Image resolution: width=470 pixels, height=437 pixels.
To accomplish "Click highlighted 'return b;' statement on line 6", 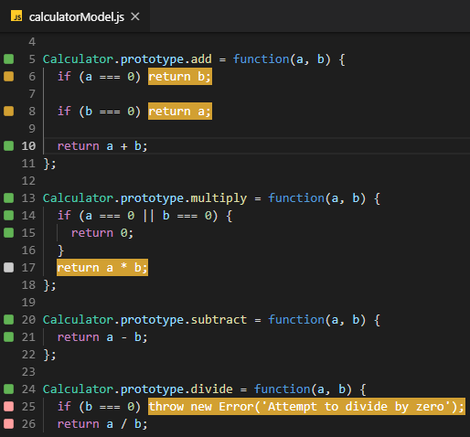I will (x=180, y=76).
